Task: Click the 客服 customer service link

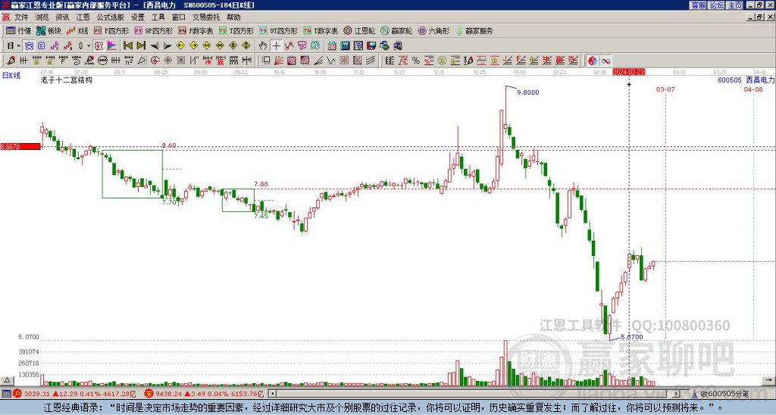Action: point(699,5)
